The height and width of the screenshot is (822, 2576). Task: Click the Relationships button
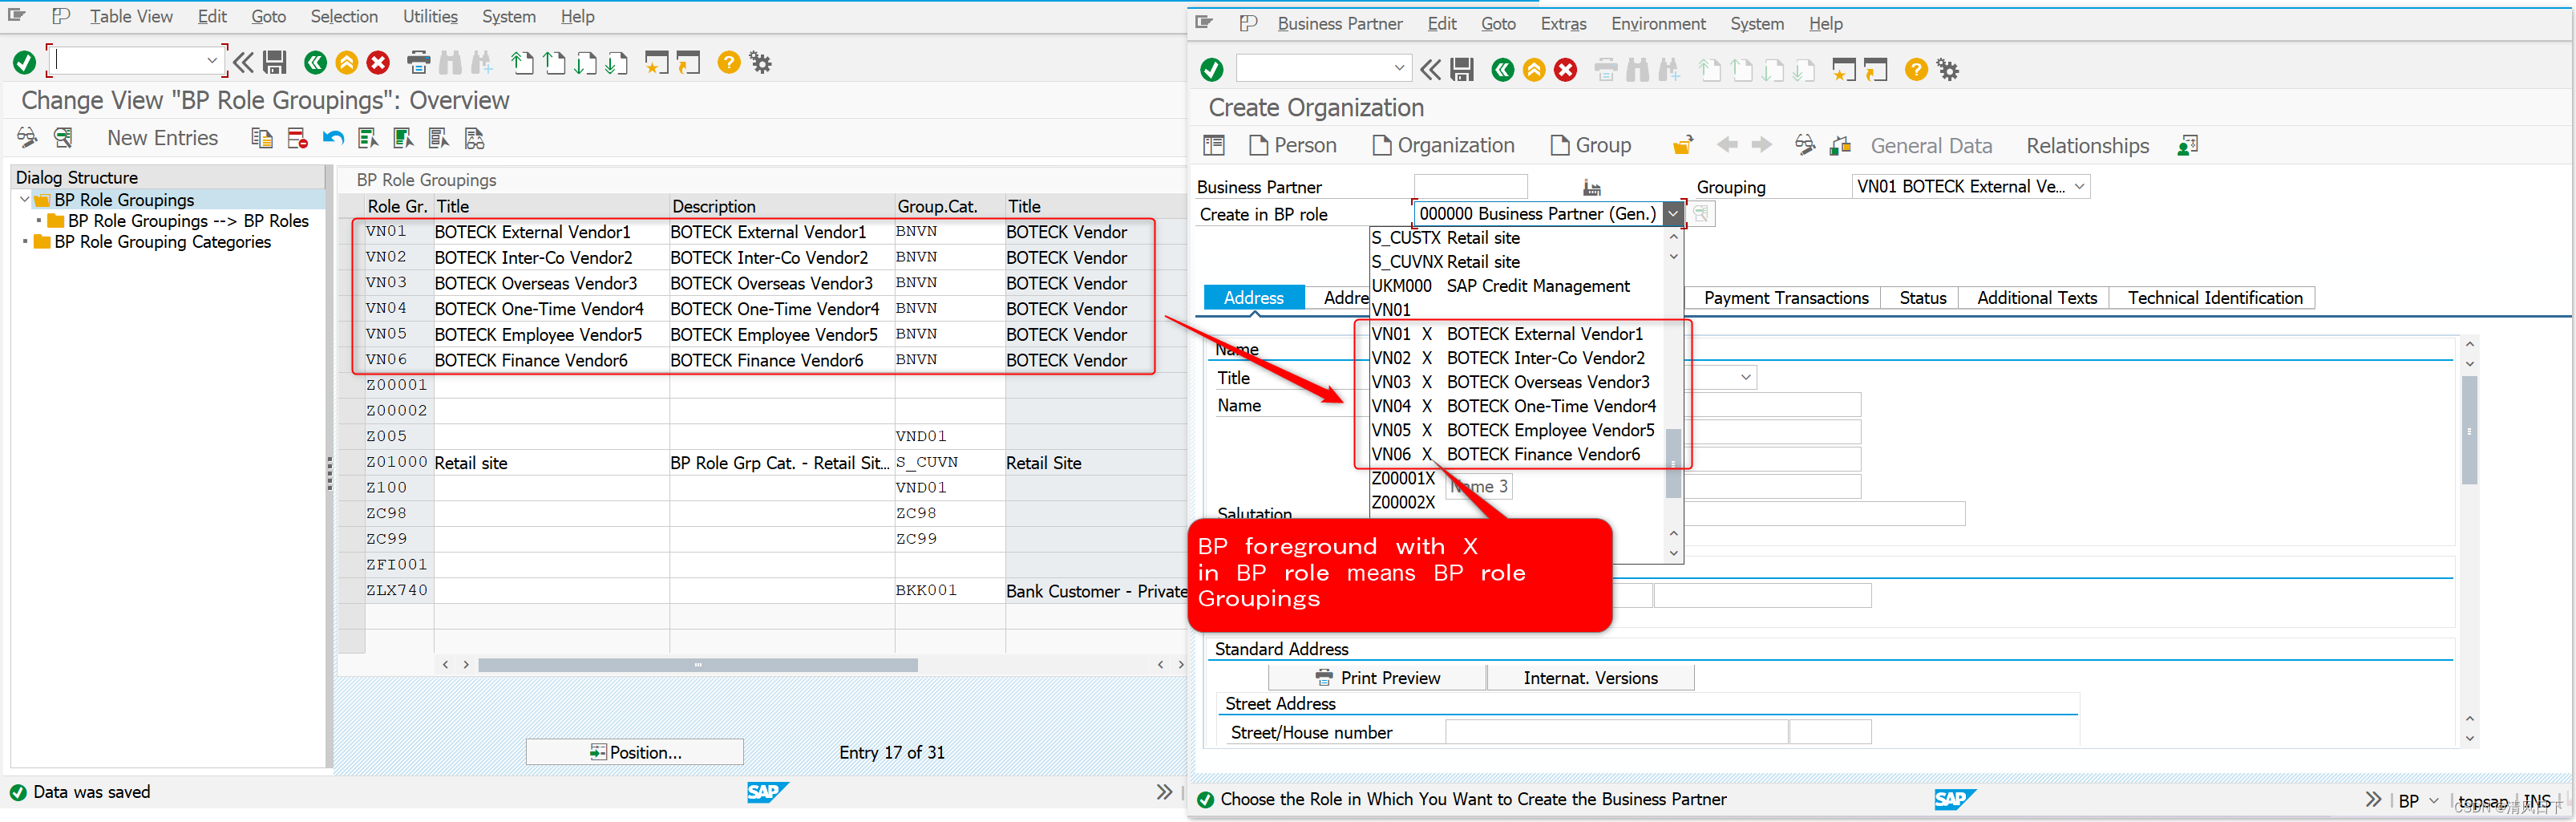pyautogui.click(x=2087, y=146)
